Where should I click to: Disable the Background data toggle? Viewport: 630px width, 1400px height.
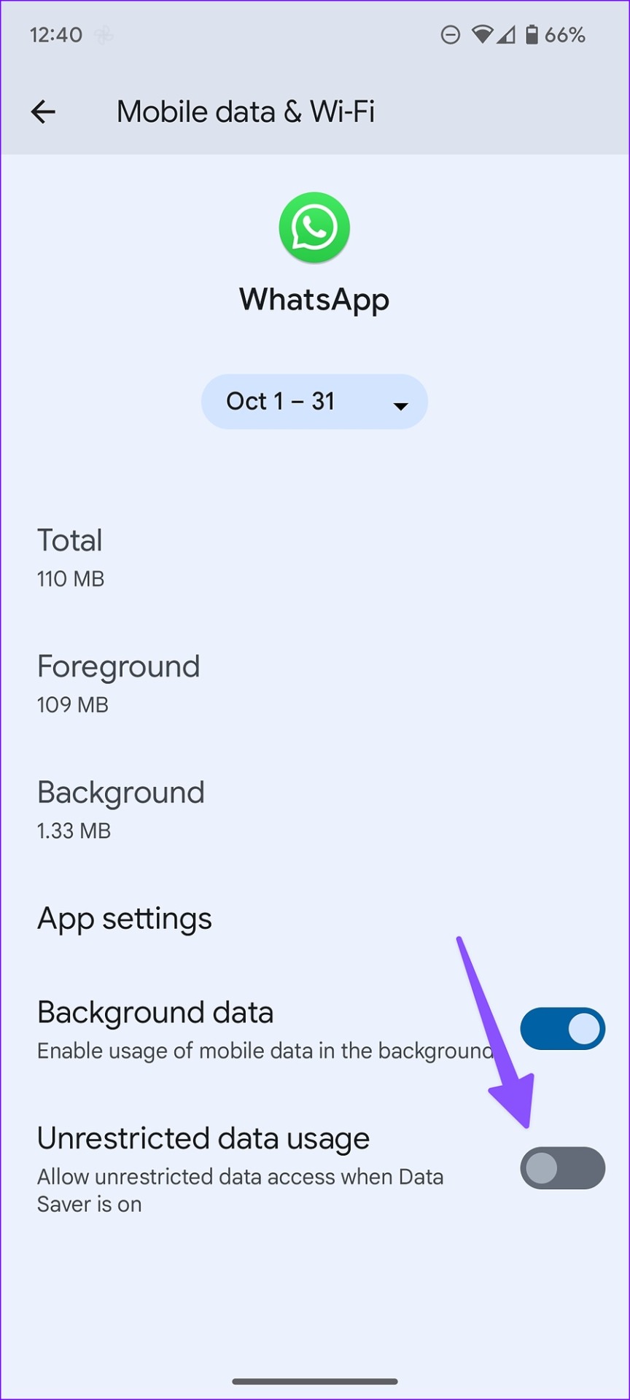tap(562, 1029)
